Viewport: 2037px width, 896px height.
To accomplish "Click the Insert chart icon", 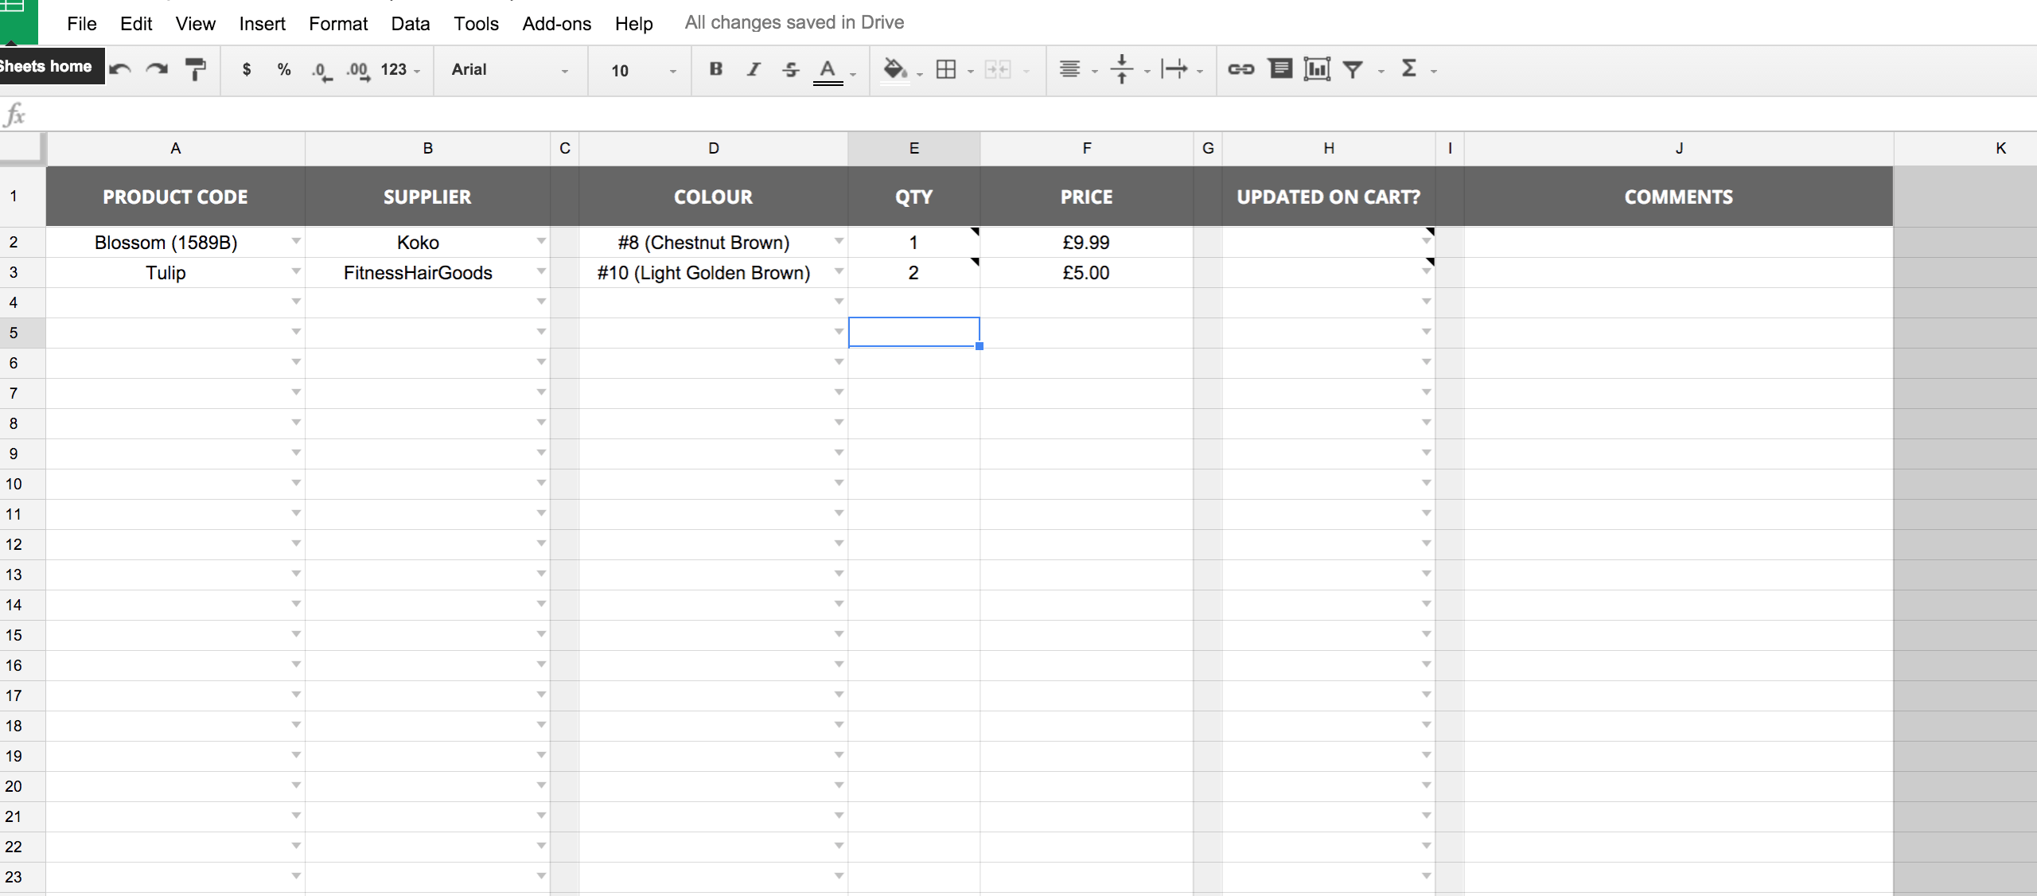I will coord(1317,70).
